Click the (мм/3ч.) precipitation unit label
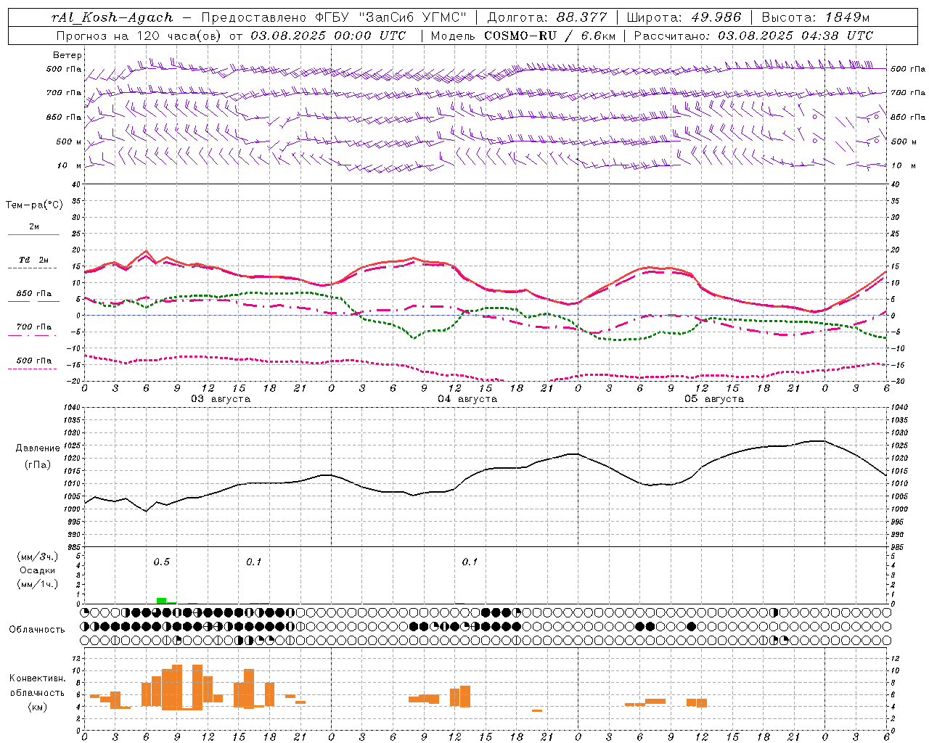This screenshot has height=743, width=929. [x=38, y=557]
